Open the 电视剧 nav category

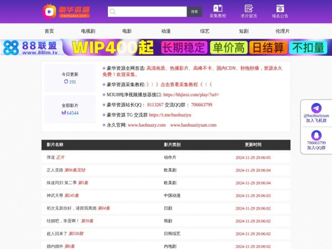pyautogui.click(x=88, y=31)
